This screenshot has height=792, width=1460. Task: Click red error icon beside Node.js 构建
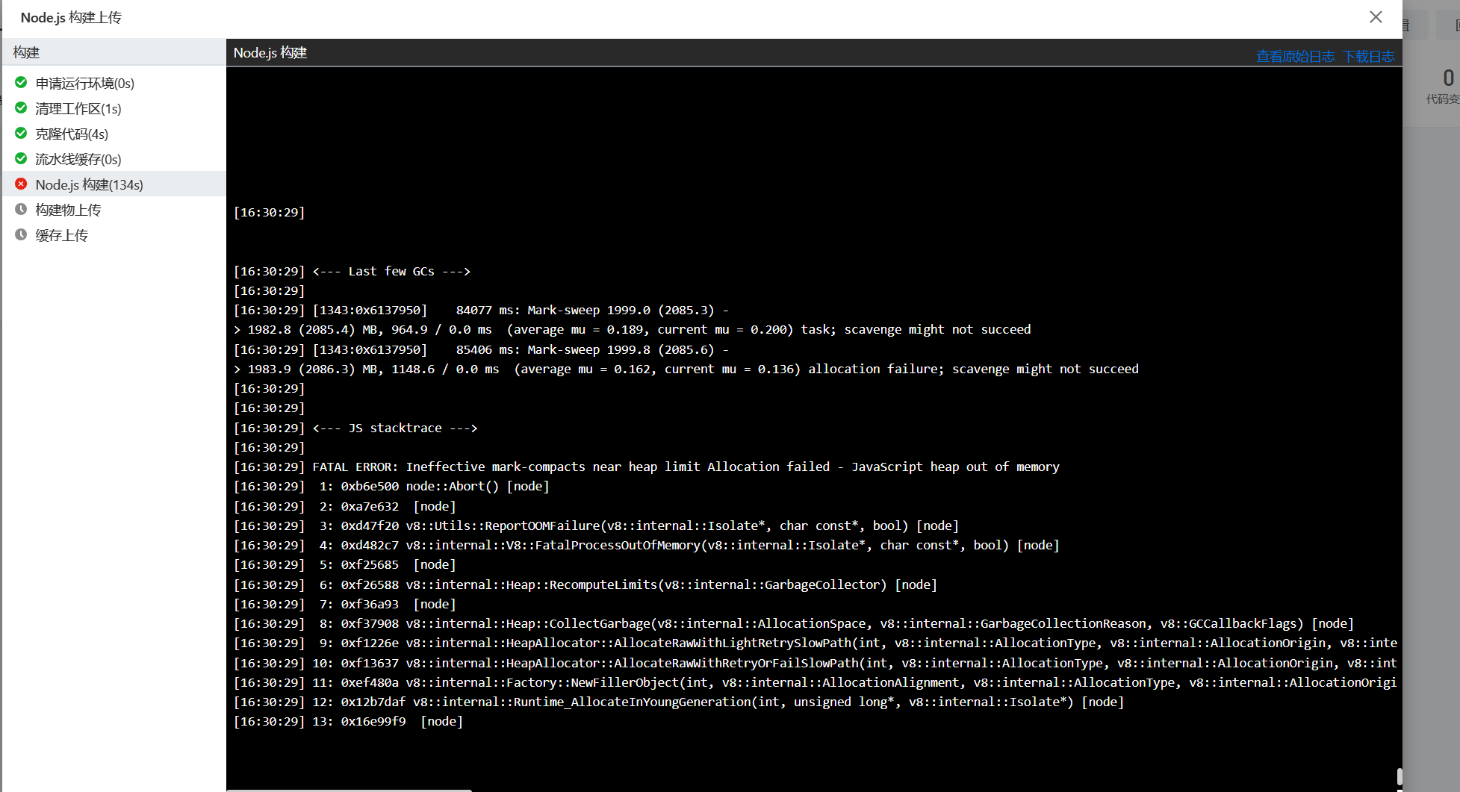tap(21, 184)
